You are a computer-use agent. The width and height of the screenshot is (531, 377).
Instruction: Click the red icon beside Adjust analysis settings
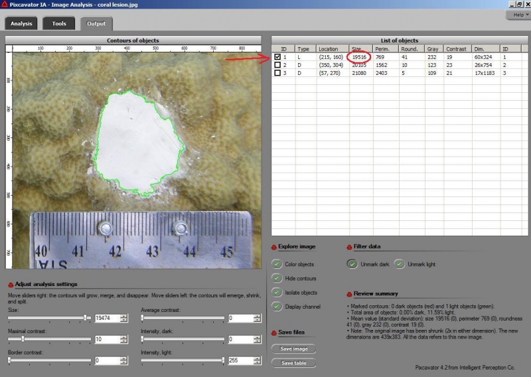coord(11,285)
